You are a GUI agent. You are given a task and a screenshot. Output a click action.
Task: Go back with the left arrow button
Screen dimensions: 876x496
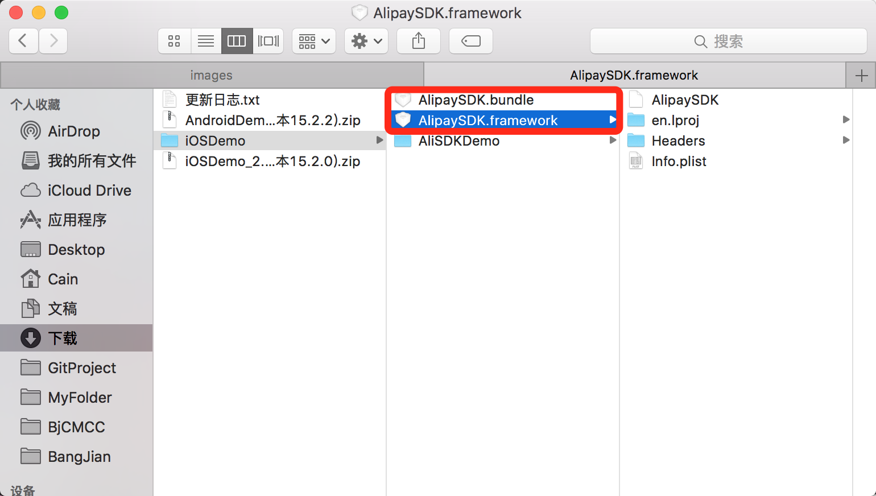[24, 41]
